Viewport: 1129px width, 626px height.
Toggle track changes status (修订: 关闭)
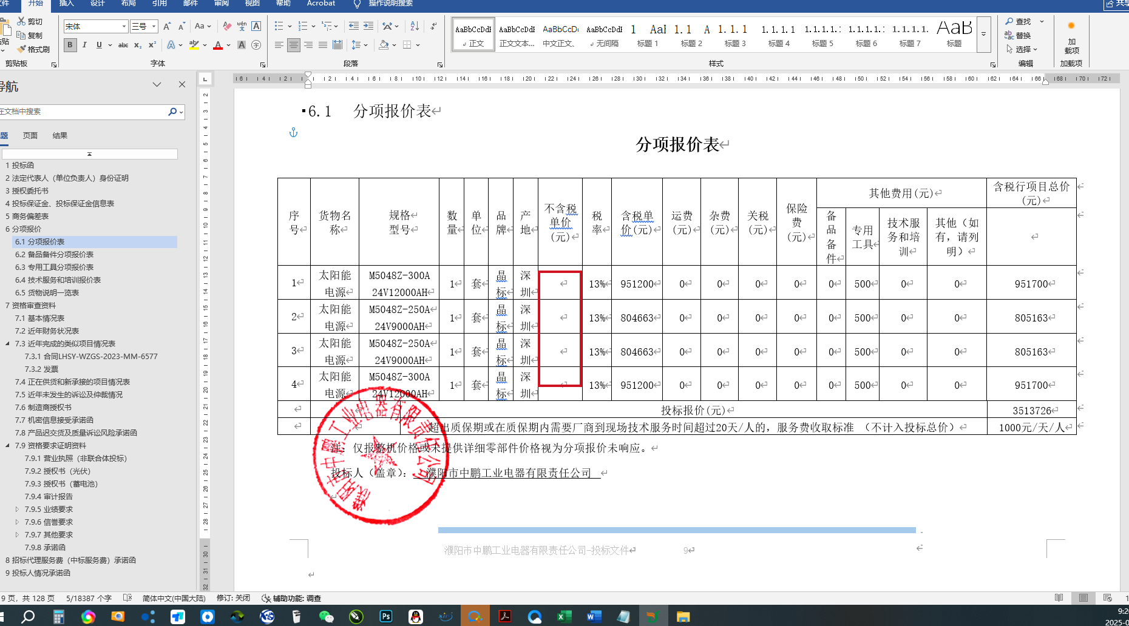point(233,598)
